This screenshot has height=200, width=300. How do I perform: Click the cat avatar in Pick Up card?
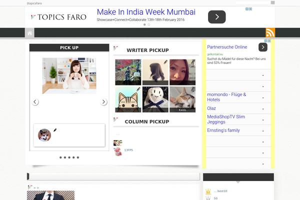[x=44, y=135]
